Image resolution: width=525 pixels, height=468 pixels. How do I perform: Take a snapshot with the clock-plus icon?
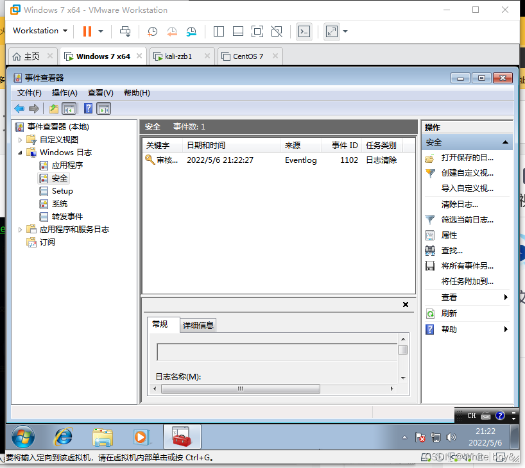click(x=152, y=31)
